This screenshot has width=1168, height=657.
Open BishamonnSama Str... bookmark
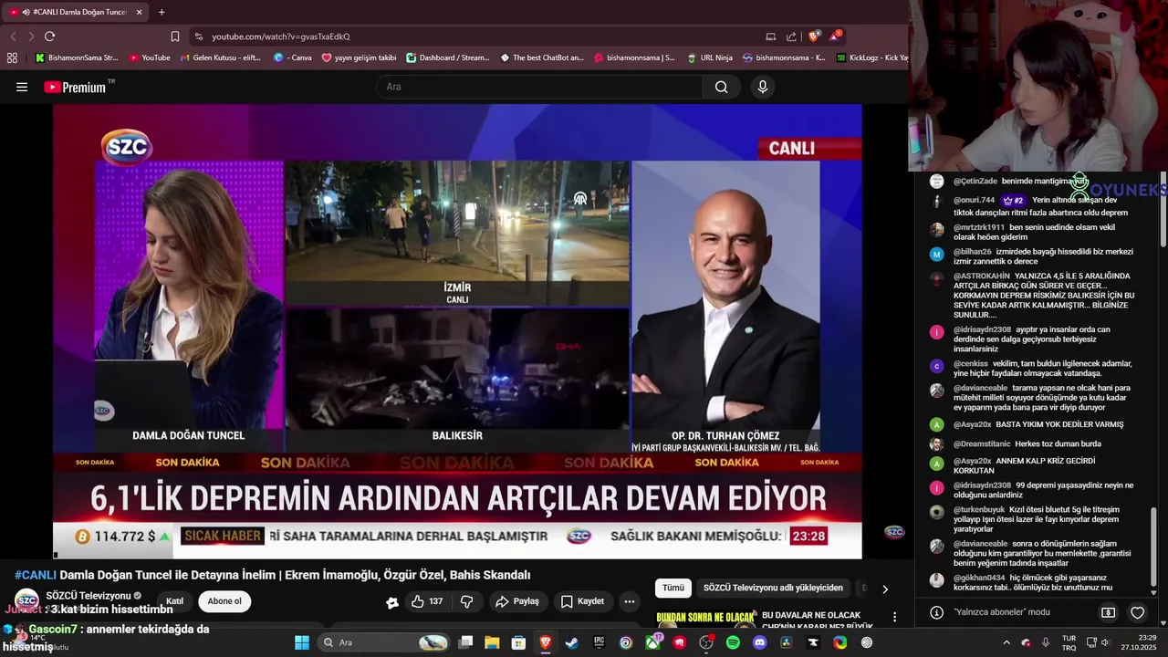pos(77,57)
